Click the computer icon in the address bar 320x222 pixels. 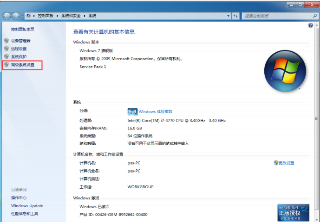(x=28, y=16)
